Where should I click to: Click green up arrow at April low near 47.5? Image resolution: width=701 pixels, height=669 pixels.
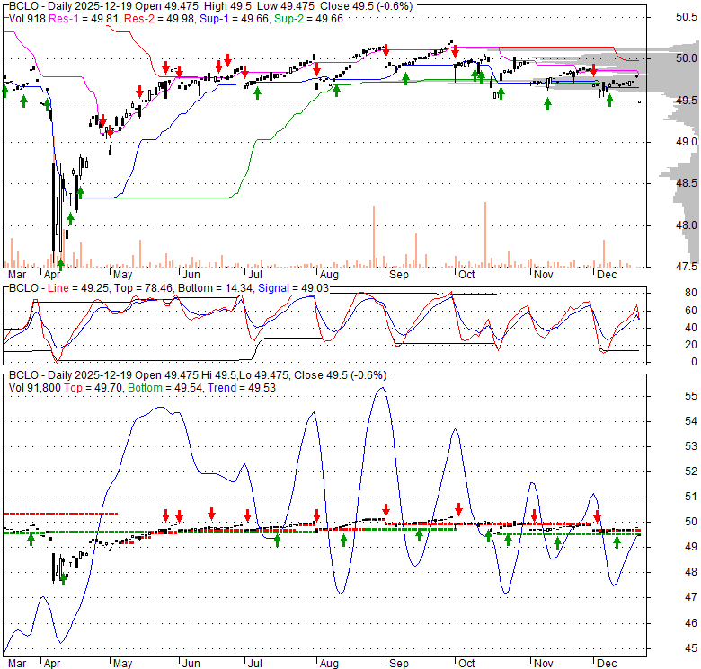pyautogui.click(x=60, y=263)
